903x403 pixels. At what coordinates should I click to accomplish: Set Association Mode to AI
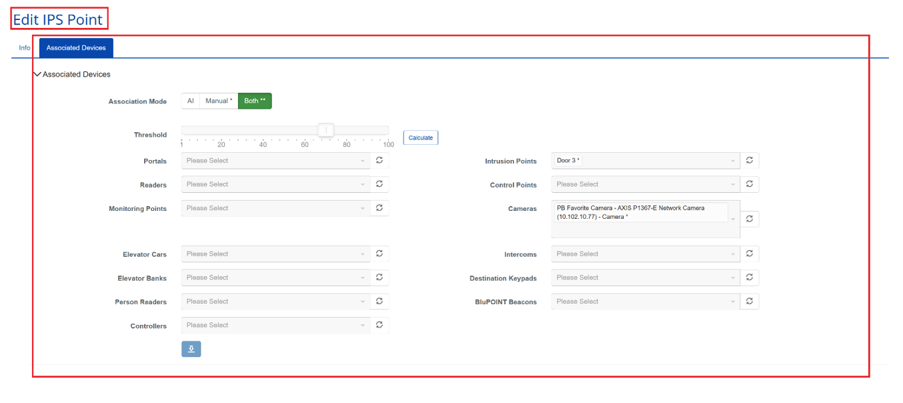click(x=190, y=101)
